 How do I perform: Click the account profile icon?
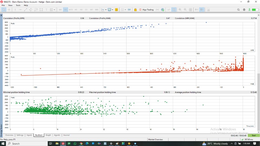click(x=244, y=10)
